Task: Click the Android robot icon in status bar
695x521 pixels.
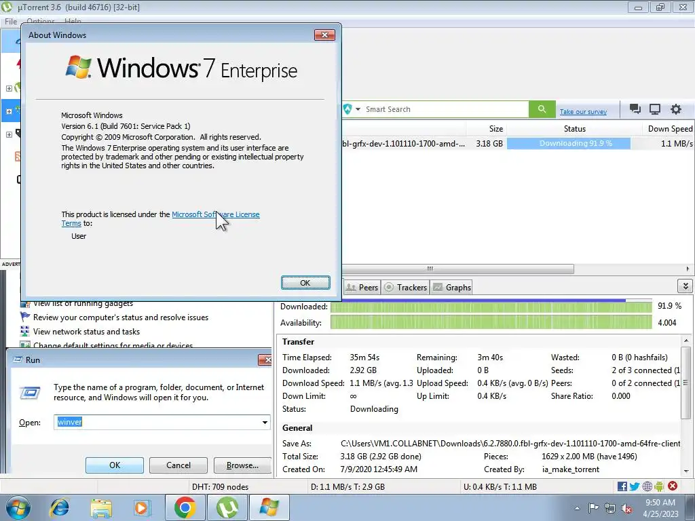Action: (659, 486)
